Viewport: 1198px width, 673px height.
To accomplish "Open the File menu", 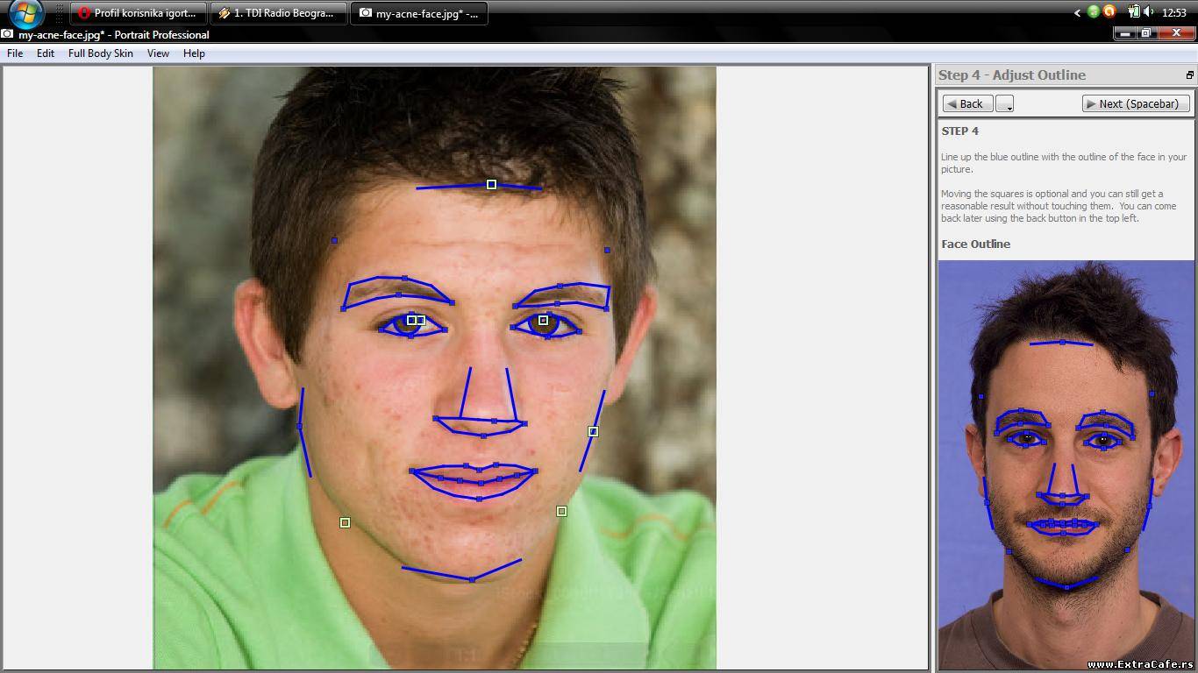I will (x=15, y=53).
